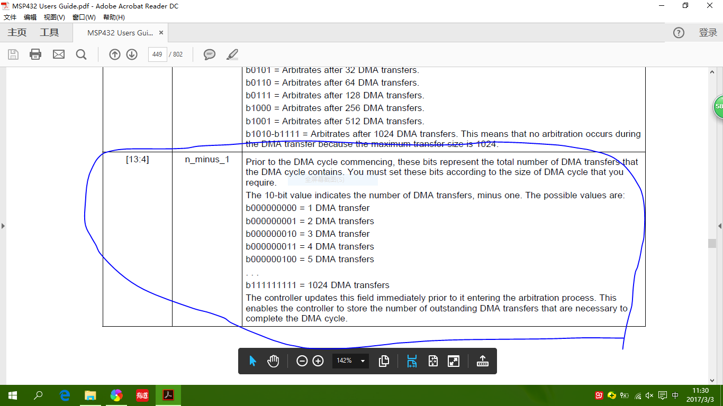723x406 pixels.
Task: Open the Windows Start menu
Action: [x=13, y=395]
